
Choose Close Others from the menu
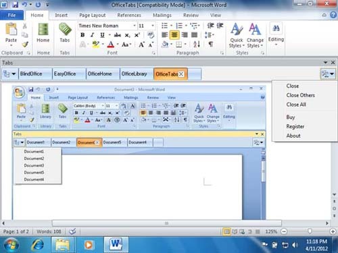[301, 95]
